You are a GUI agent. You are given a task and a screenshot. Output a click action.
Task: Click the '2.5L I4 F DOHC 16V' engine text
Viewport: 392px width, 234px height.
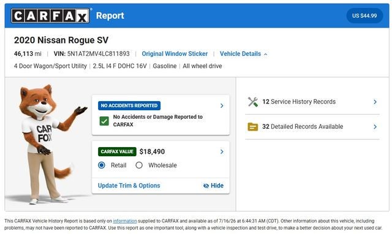click(x=120, y=66)
